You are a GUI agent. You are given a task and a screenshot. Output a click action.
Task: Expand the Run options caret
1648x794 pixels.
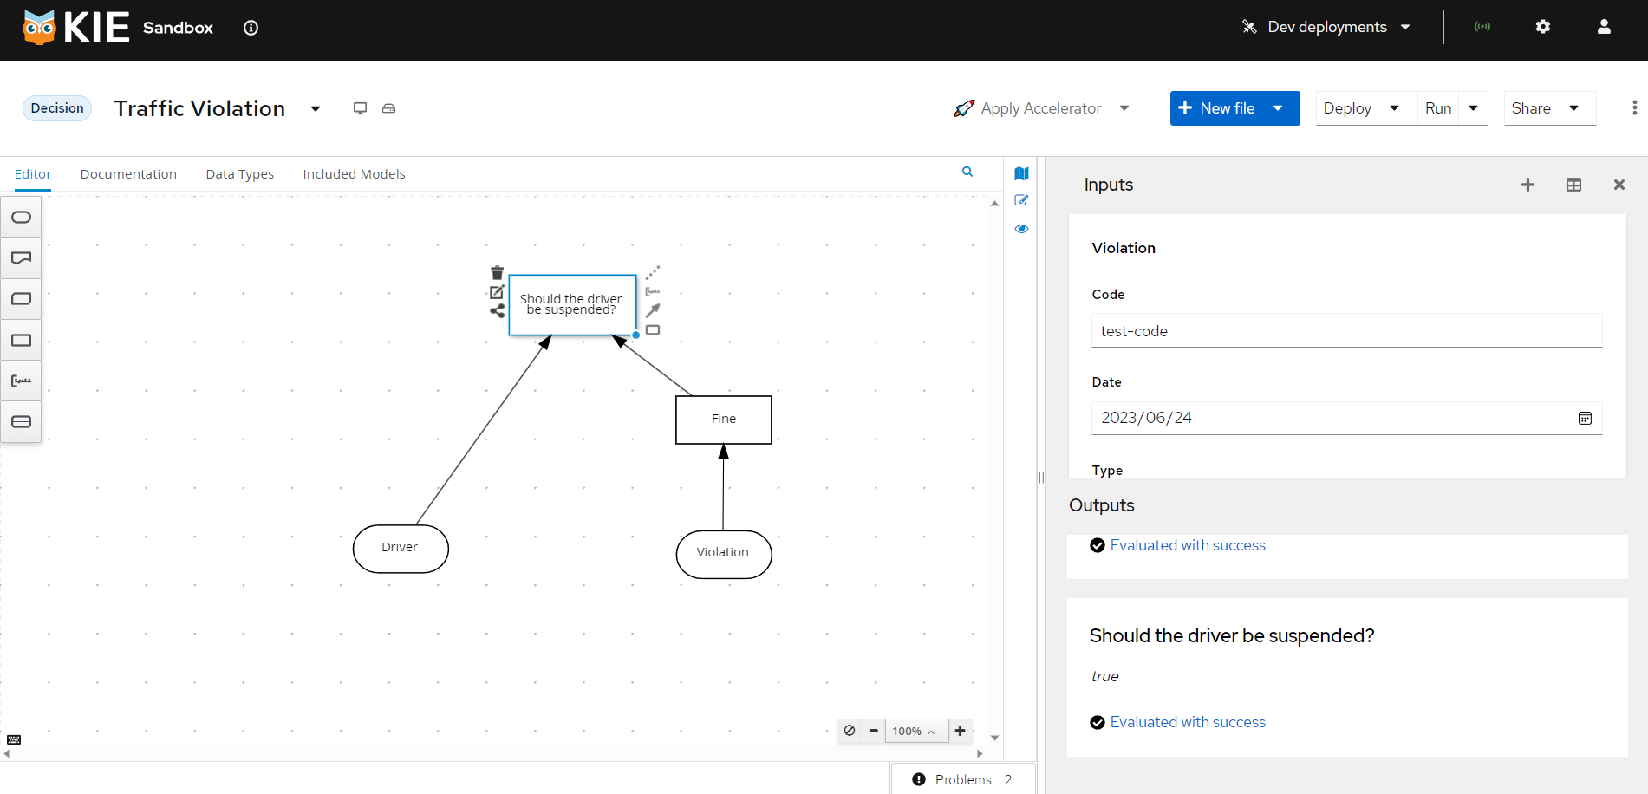[1473, 108]
